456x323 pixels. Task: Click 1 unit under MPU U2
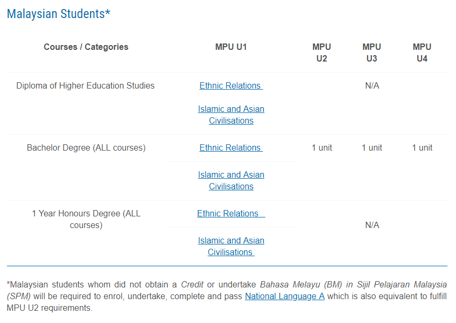click(321, 147)
